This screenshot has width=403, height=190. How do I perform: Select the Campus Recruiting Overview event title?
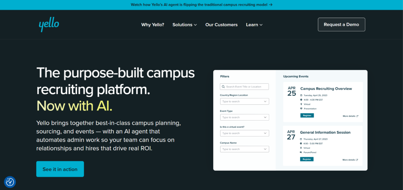[326, 89]
